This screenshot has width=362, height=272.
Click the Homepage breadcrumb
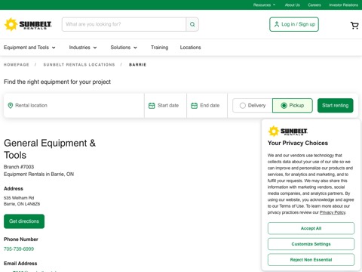point(17,65)
